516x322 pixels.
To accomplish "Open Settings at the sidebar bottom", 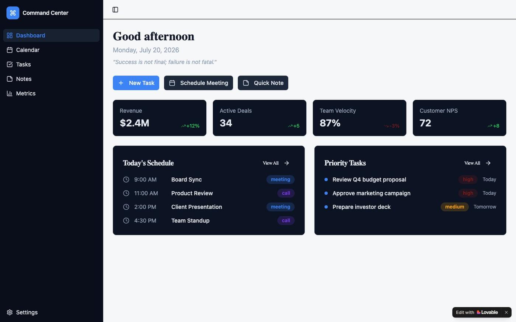I will [51, 312].
